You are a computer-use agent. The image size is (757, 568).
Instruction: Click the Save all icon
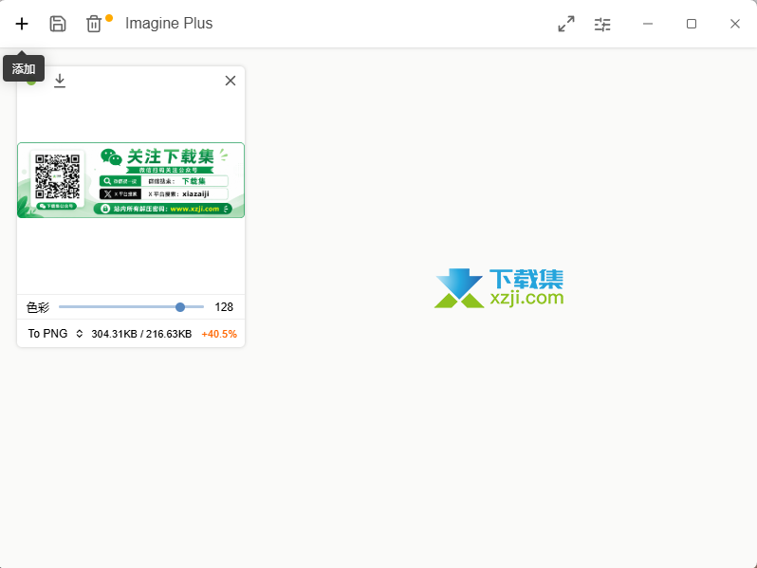point(58,24)
